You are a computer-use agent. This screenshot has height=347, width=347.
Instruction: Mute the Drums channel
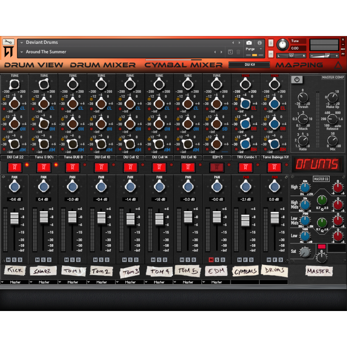[268, 259]
